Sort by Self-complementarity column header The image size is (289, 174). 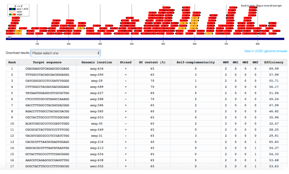(195, 63)
